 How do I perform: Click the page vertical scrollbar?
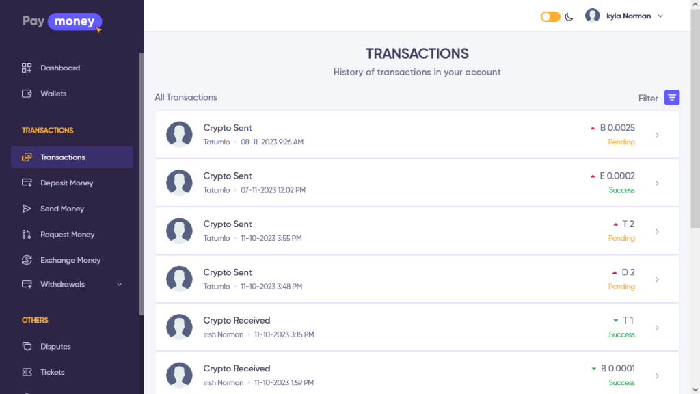pyautogui.click(x=695, y=137)
